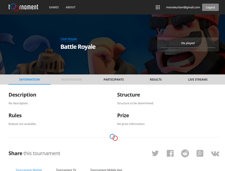
Task: Select the REGISTRATION tab
Action: [72, 79]
